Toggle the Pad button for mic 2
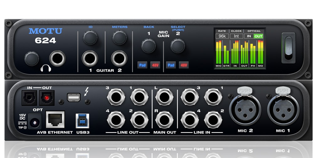 171,65
